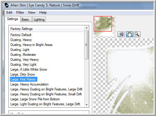Click the Alien Skin title bar logo

[7, 5]
